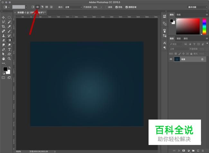The image size is (209, 153).
Task: Select the Horizontal Type tool
Action: (9, 50)
